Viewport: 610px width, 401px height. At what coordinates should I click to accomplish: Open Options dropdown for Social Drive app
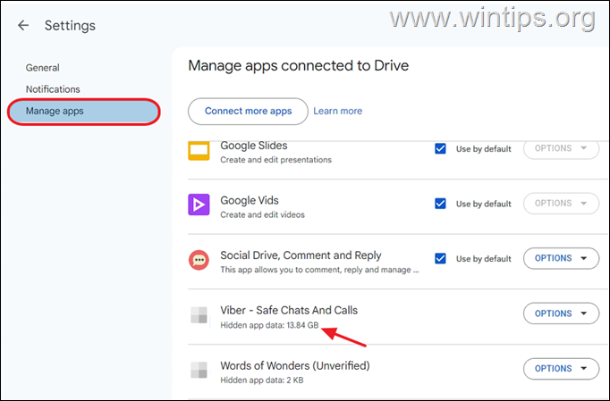561,258
